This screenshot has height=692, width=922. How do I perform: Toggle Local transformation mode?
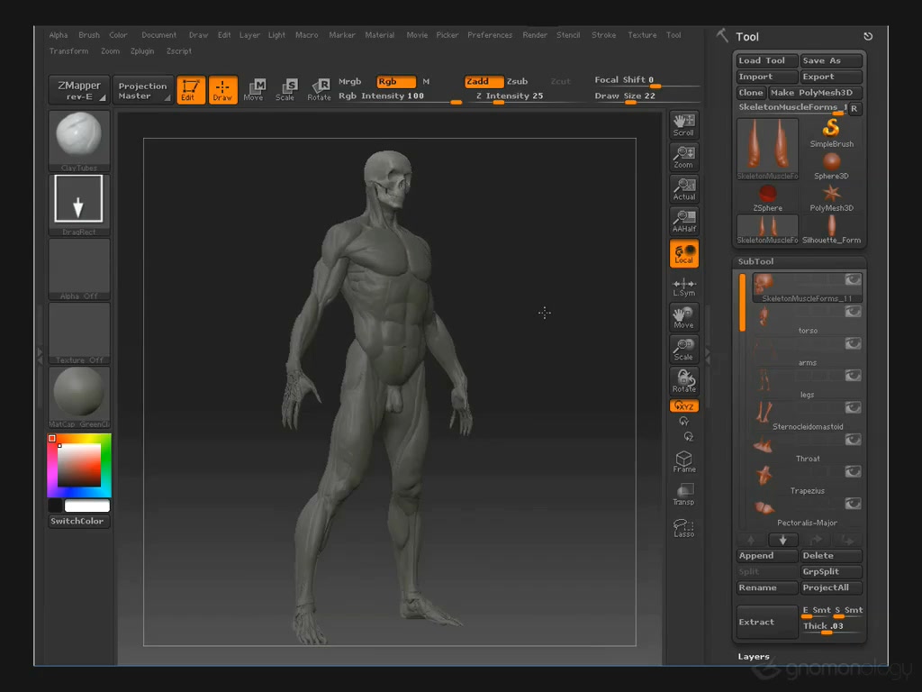[683, 253]
